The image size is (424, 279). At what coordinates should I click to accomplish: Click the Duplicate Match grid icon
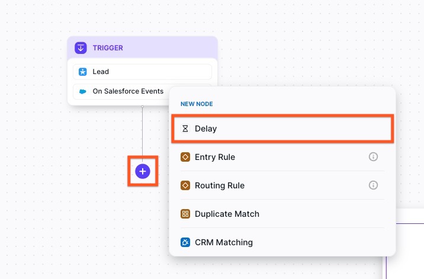pyautogui.click(x=185, y=214)
